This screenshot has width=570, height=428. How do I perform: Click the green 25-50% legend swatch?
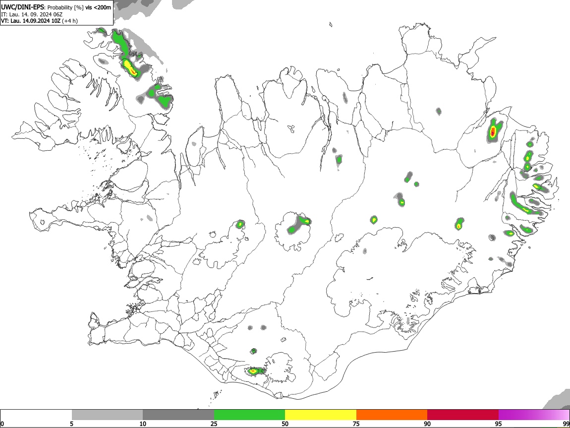[249, 415]
